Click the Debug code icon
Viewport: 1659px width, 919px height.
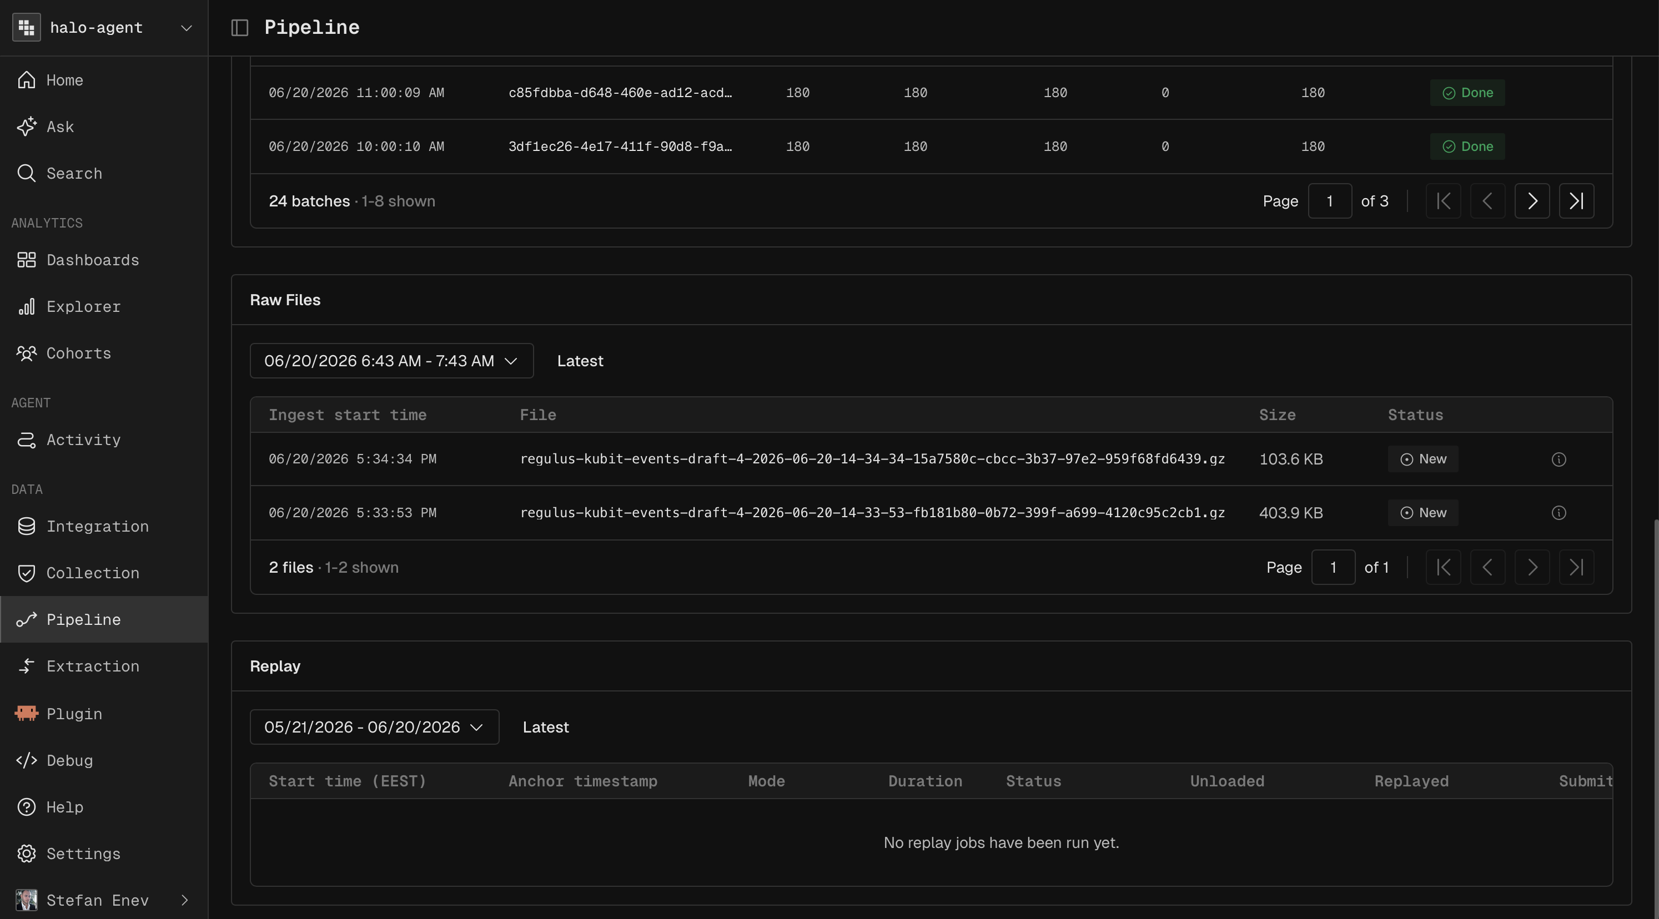[x=27, y=761]
